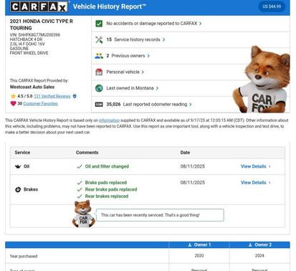This screenshot has height=271, width=296.
Task: Click the previous owners people icon
Action: (x=99, y=56)
